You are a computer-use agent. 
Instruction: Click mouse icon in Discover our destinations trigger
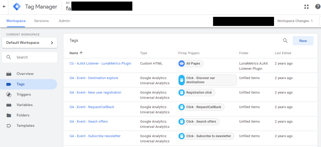(182, 80)
